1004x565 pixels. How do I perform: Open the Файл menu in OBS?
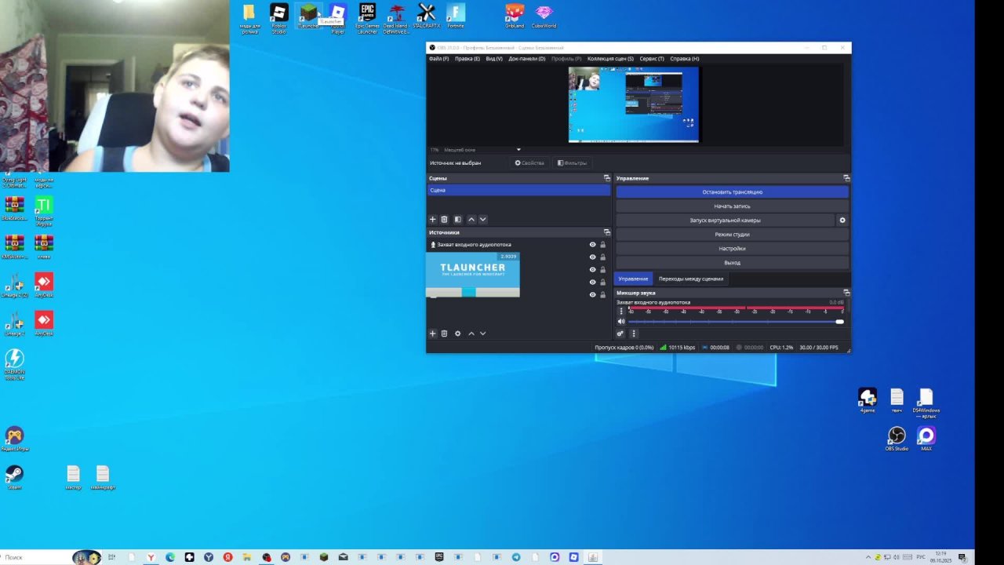438,59
